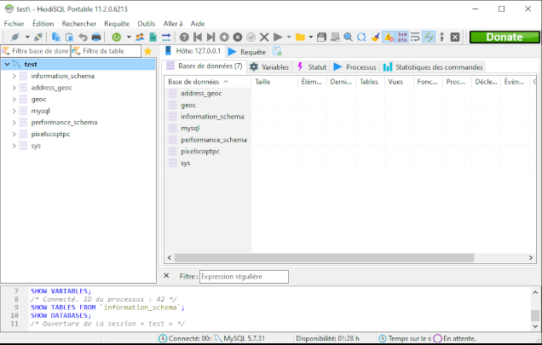Open the User manager people icon
This screenshot has height=345, width=542.
140,37
